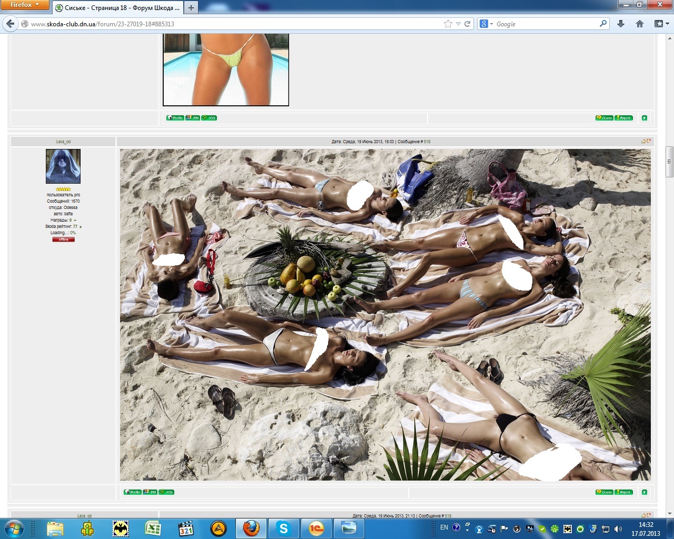Click the offline status badge
Screen dimensions: 674x539
point(63,239)
